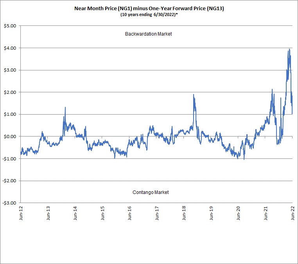Select the -$3.00 y-axis label
This screenshot has height=264, width=298.
(x=9, y=203)
